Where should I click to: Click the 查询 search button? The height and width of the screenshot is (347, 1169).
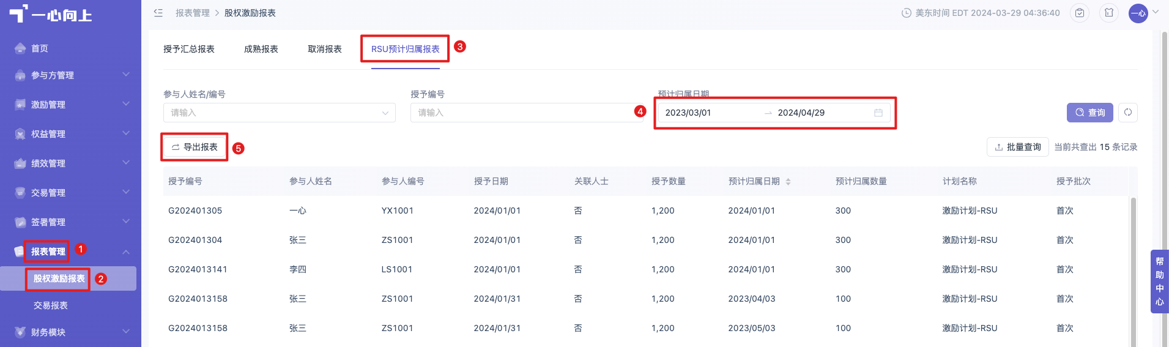tap(1090, 113)
